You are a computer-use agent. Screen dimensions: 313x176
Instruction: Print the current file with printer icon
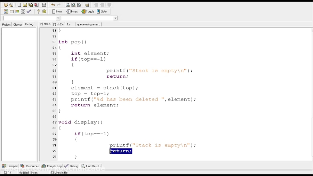(x=44, y=5)
